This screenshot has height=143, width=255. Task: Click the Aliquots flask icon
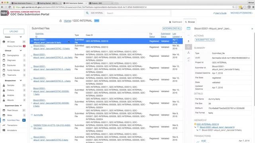pos(4,100)
